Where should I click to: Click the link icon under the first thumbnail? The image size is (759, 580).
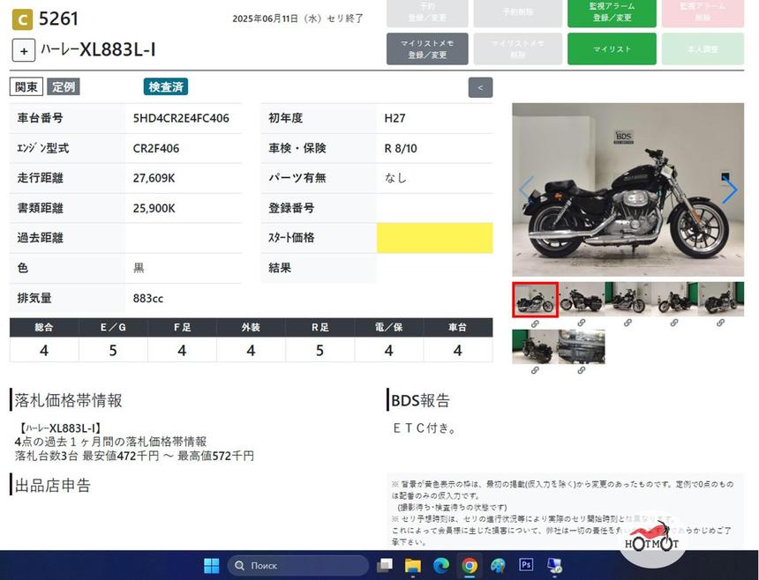point(535,323)
